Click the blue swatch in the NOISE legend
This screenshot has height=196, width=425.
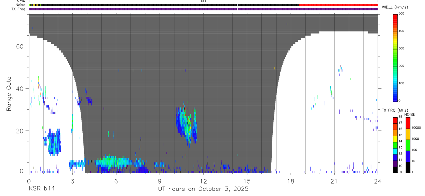coord(408,156)
